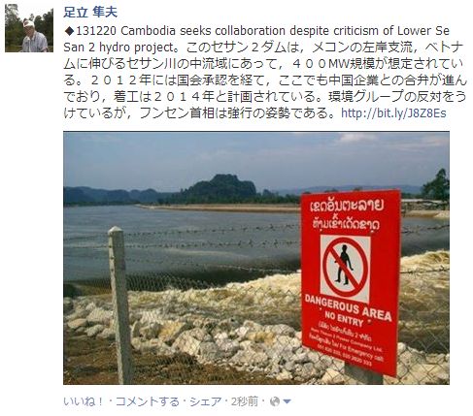Like the post with いいね!
The height and width of the screenshot is (416, 473).
point(84,401)
